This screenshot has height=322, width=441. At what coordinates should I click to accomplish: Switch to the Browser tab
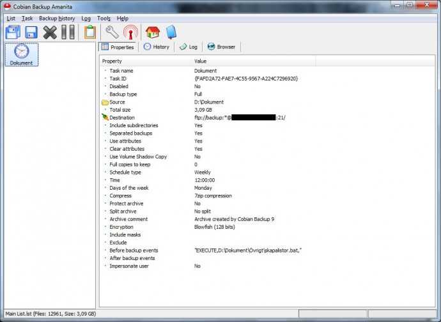[x=221, y=47]
